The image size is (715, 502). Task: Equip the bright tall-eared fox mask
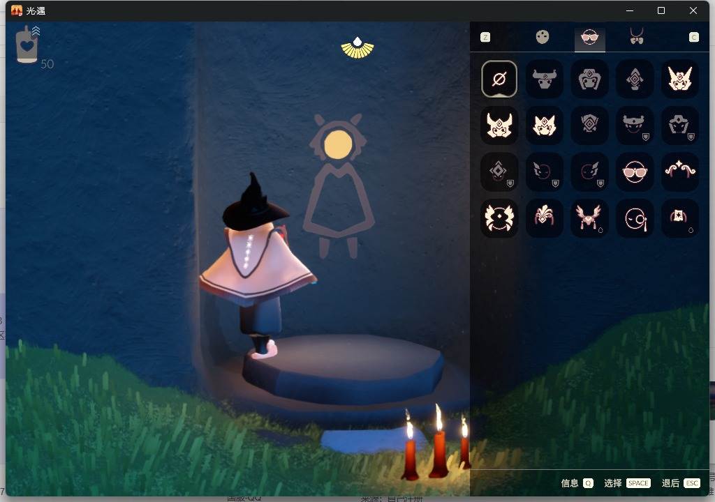(680, 79)
